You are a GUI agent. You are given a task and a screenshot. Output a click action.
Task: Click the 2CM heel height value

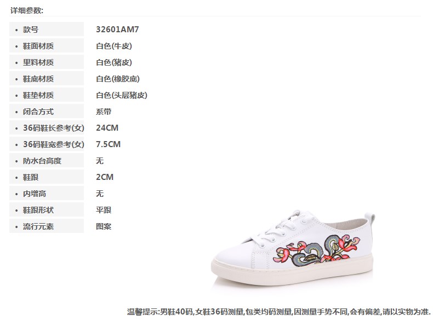coord(105,177)
